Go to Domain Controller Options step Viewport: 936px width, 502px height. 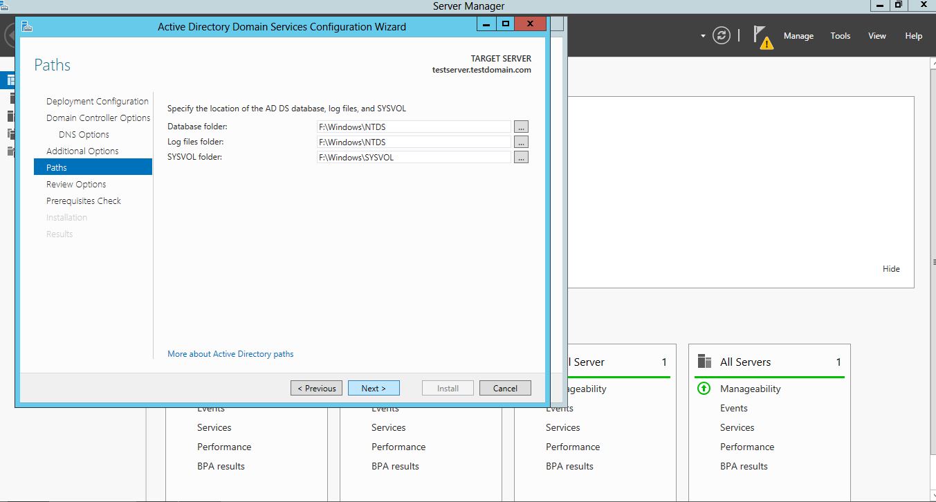[x=98, y=118]
